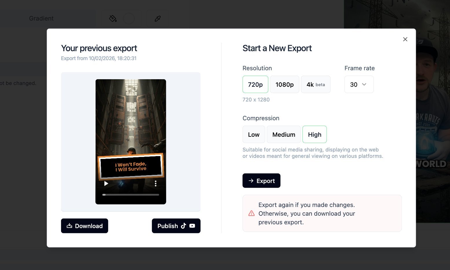Start the new Export
Image resolution: width=450 pixels, height=270 pixels.
coord(261,181)
